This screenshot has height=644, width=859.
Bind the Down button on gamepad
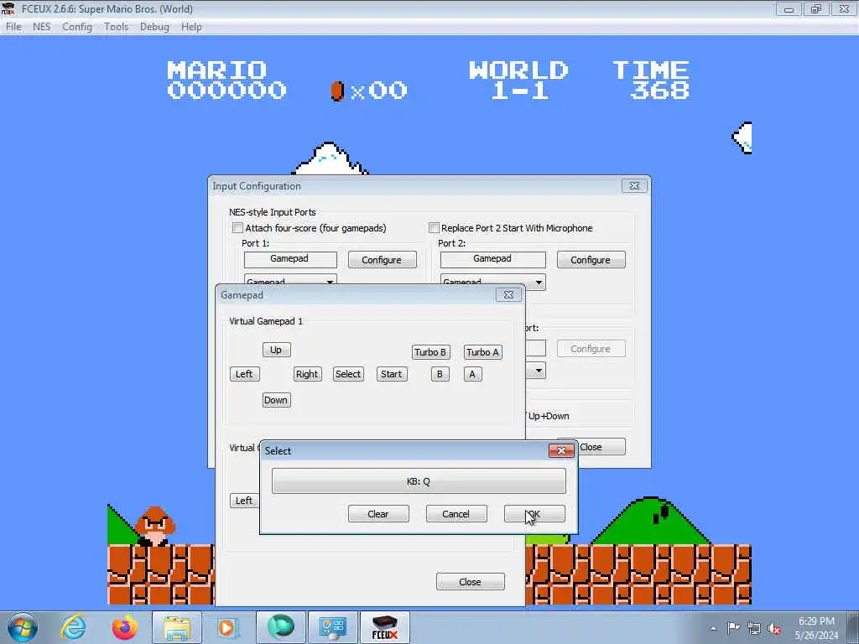tap(276, 400)
